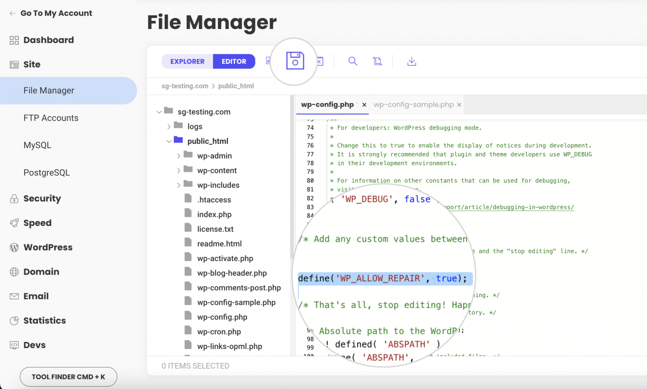Click the Dashboard grid icon
This screenshot has width=647, height=389.
(14, 40)
